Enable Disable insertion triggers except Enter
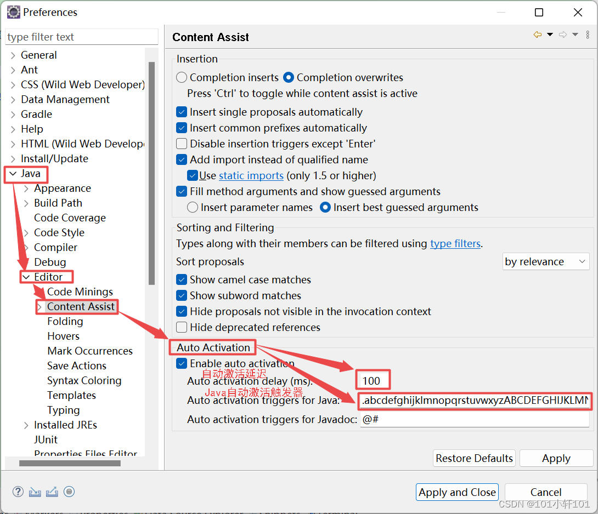Viewport: 598px width, 514px height. tap(182, 144)
